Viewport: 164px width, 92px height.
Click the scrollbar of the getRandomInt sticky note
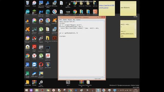point(135,30)
